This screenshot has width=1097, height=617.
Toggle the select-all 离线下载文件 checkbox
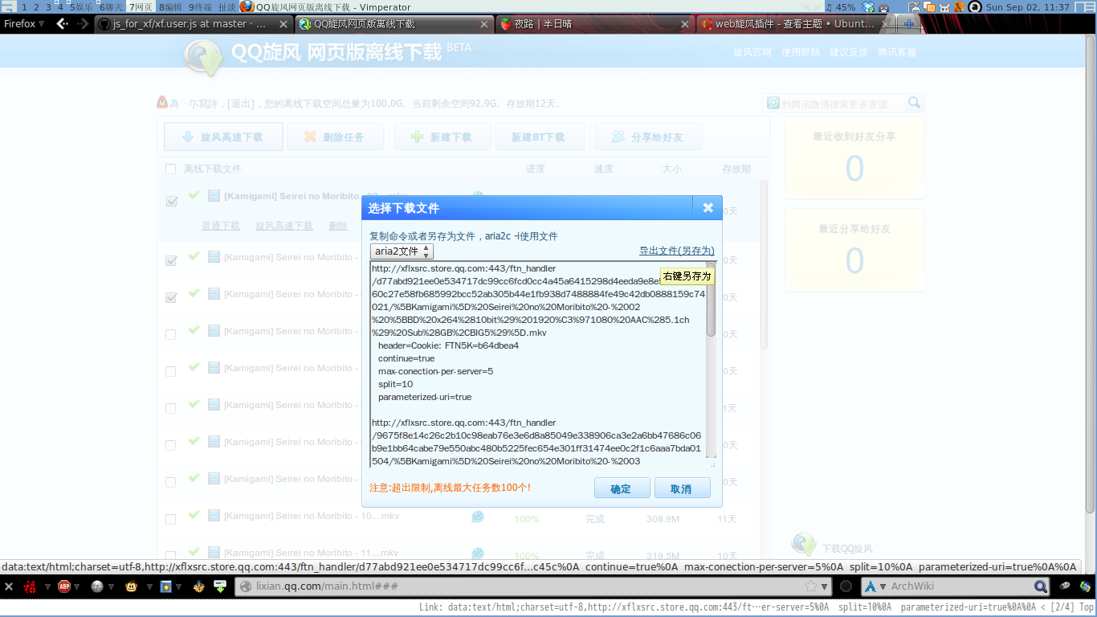170,169
